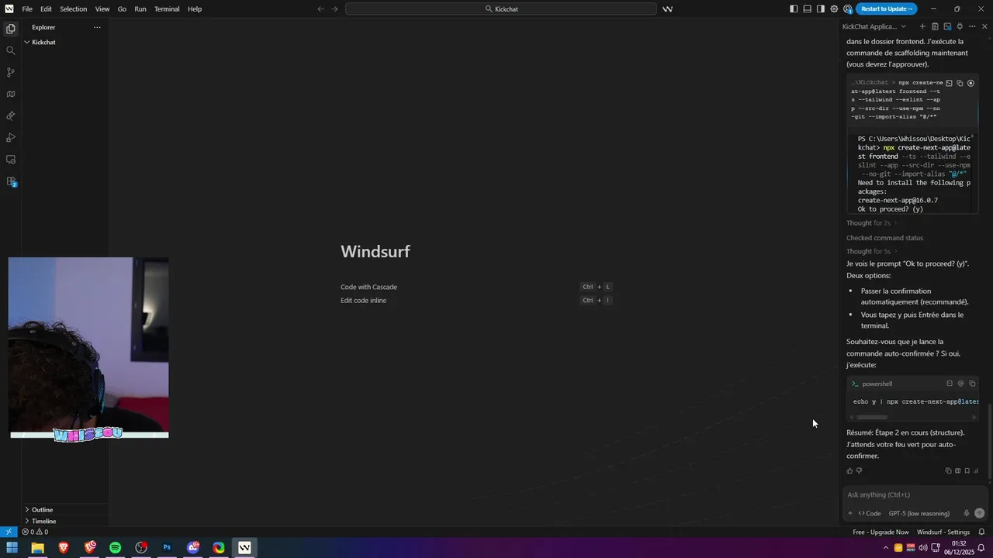Open the Search view in activity bar
The width and height of the screenshot is (993, 558).
pos(11,50)
